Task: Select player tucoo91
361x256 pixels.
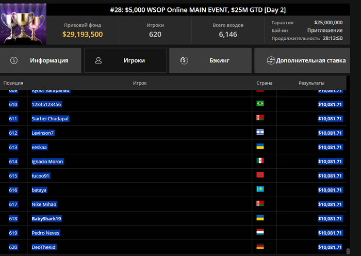Action: (x=41, y=176)
